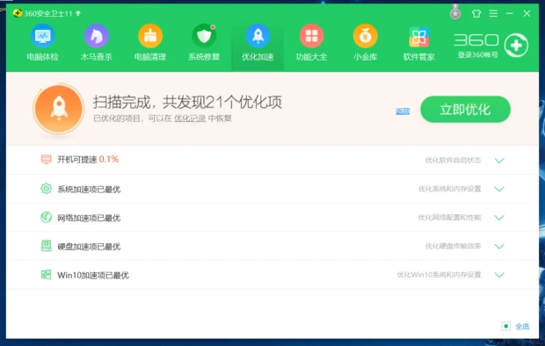Minimize the 360 window
Image resolution: width=545 pixels, height=346 pixels.
[510, 13]
